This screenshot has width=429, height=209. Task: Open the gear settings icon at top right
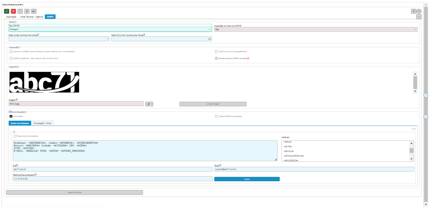[x=414, y=11]
